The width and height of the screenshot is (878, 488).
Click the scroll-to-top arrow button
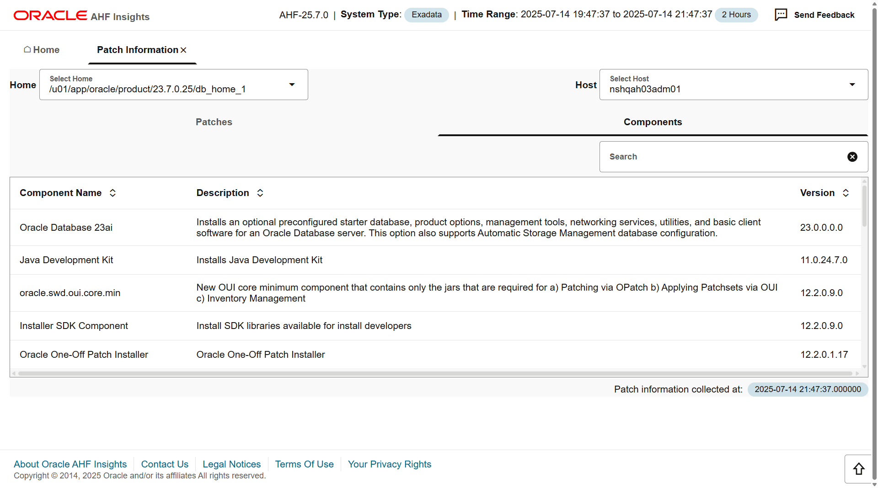(x=858, y=469)
